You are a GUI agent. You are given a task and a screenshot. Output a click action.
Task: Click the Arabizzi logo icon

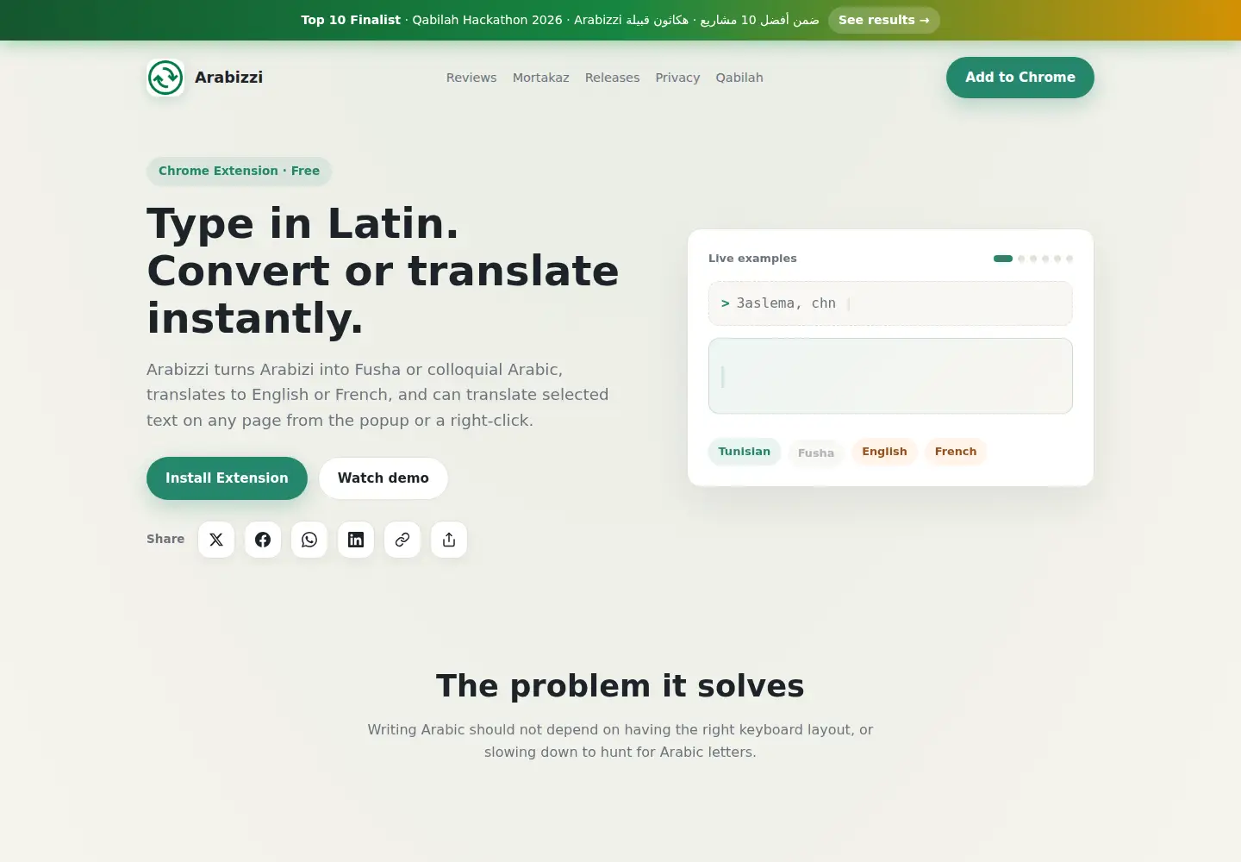pos(165,78)
